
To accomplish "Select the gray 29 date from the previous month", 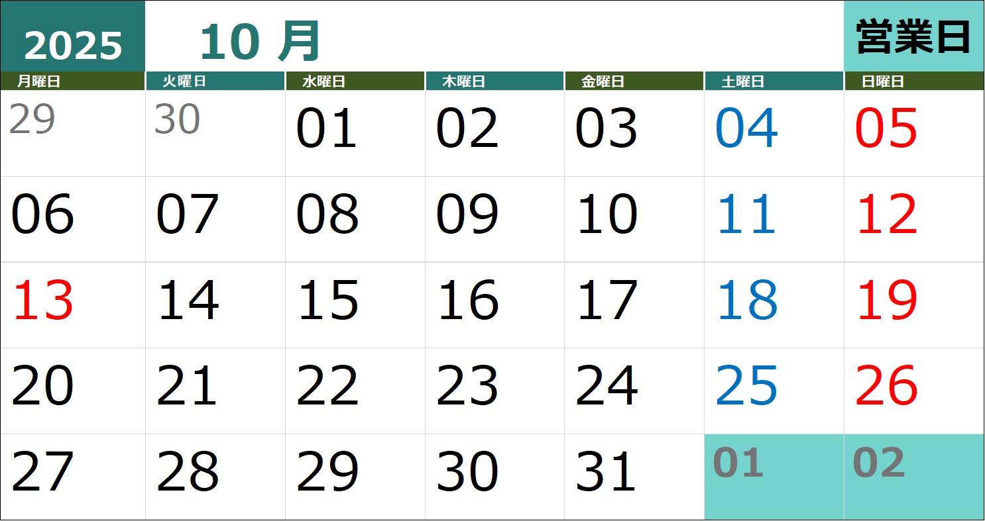I will pos(32,120).
